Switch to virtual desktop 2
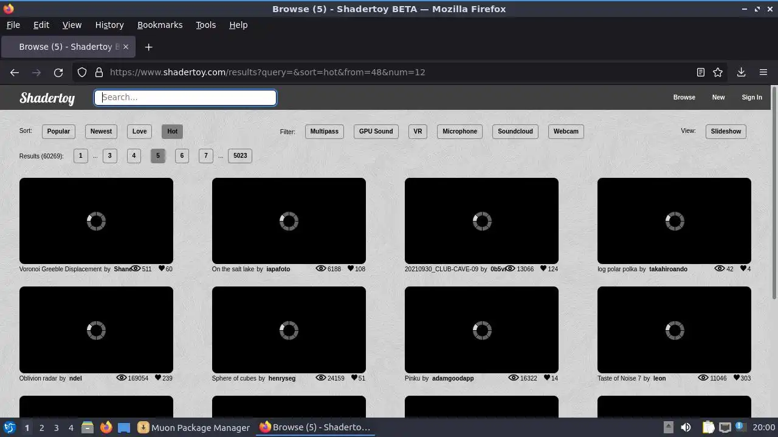 41,427
